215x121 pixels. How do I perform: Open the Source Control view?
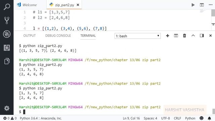click(7, 20)
